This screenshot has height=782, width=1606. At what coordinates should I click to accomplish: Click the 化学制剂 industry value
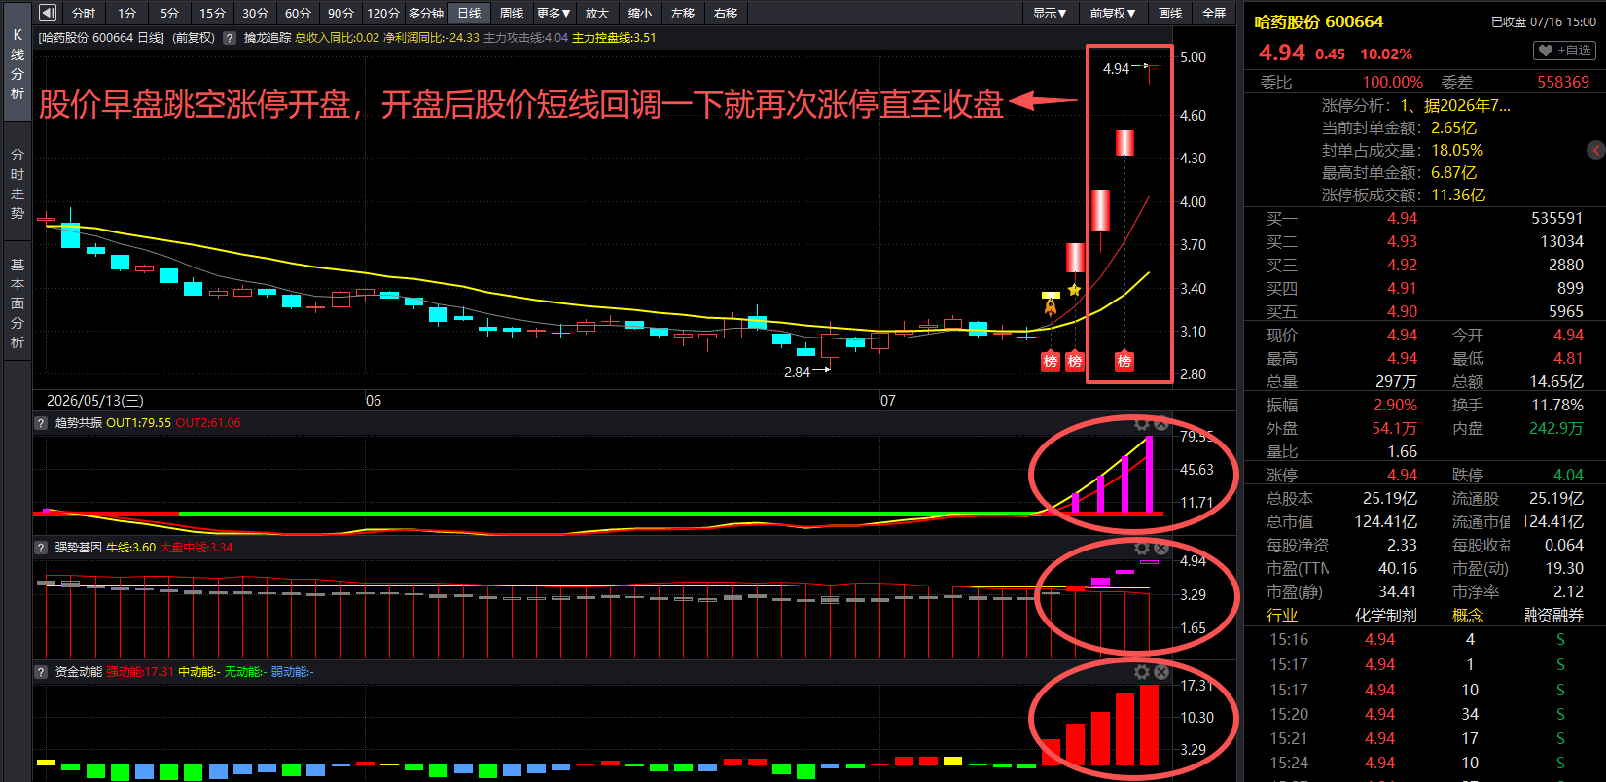click(1386, 616)
